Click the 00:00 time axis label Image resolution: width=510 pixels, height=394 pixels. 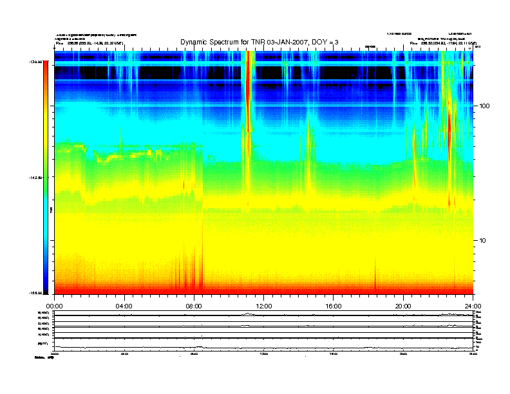[x=54, y=306]
